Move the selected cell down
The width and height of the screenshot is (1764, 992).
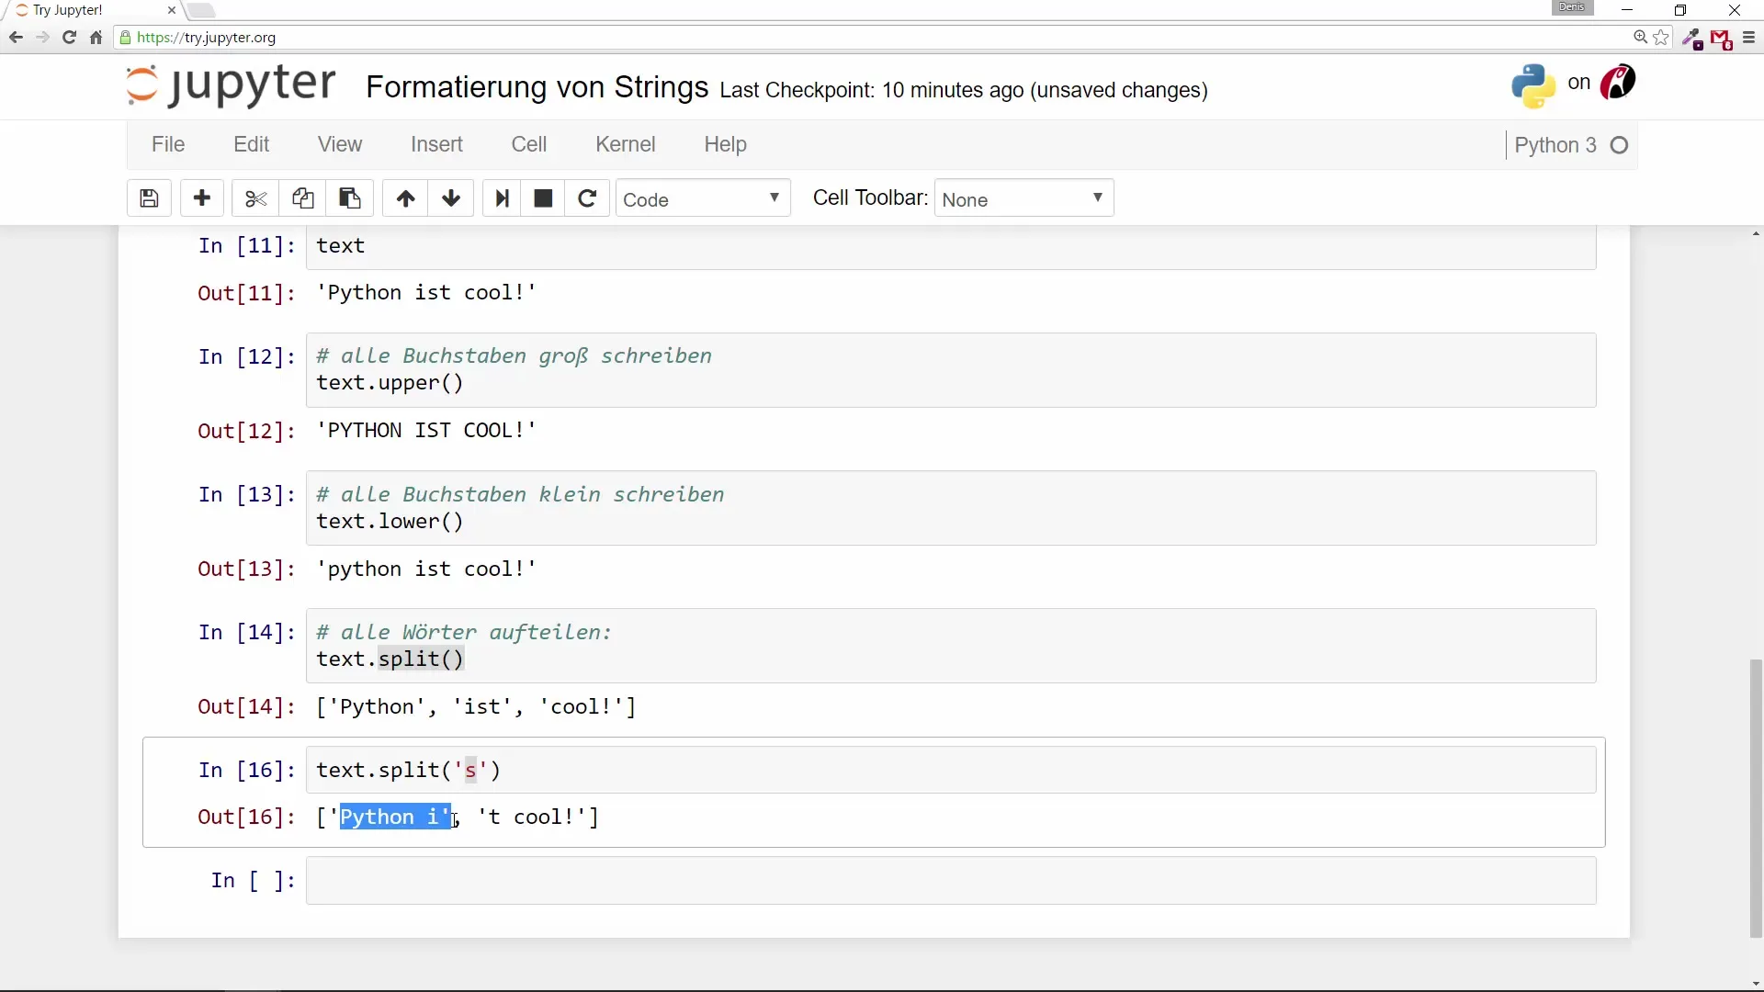pos(451,198)
